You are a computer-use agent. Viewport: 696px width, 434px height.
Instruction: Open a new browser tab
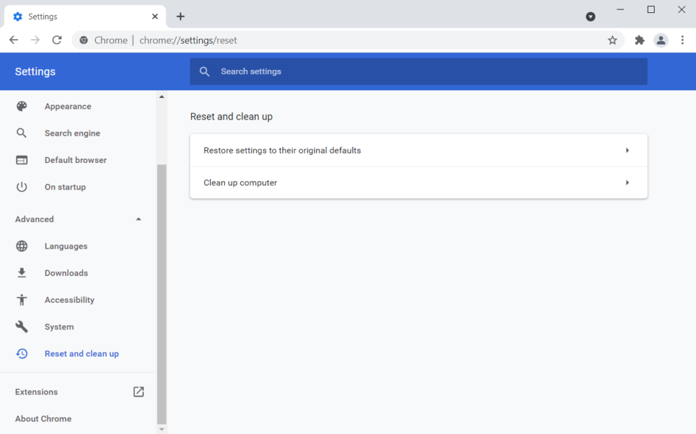(x=180, y=16)
